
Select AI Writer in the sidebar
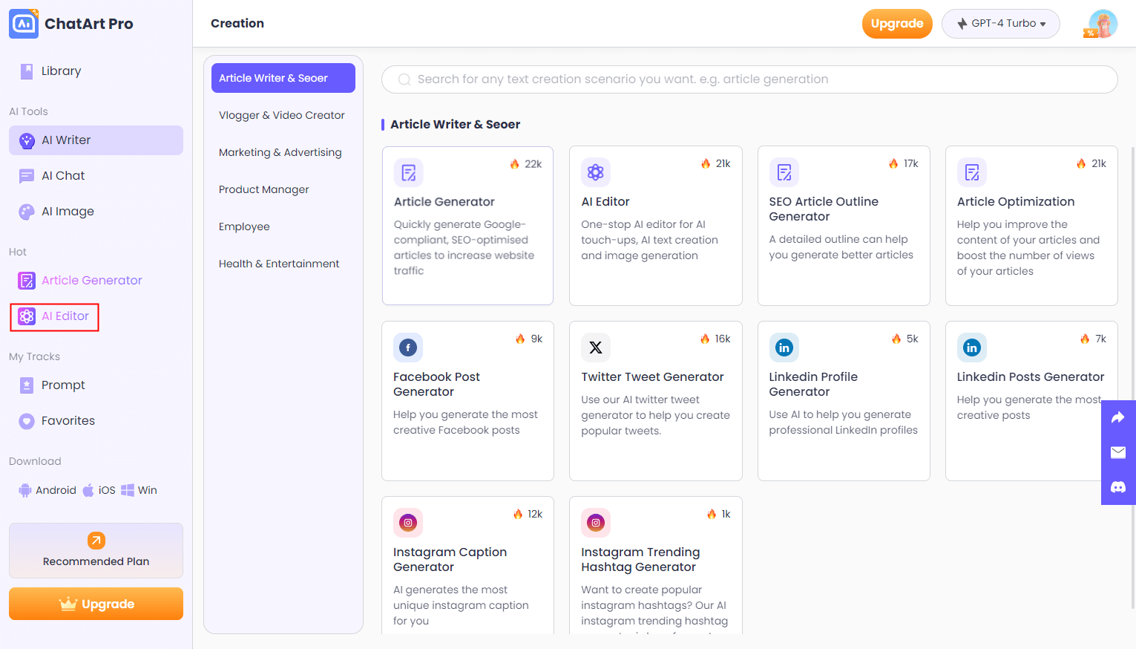pyautogui.click(x=96, y=140)
